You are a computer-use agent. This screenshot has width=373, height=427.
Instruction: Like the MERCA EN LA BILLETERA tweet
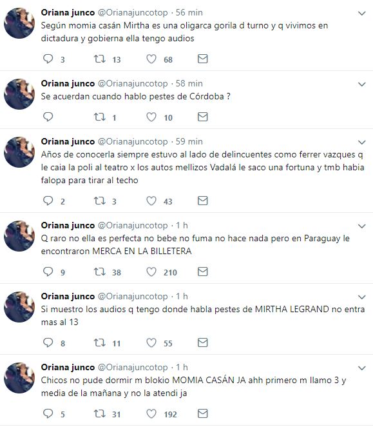click(151, 272)
